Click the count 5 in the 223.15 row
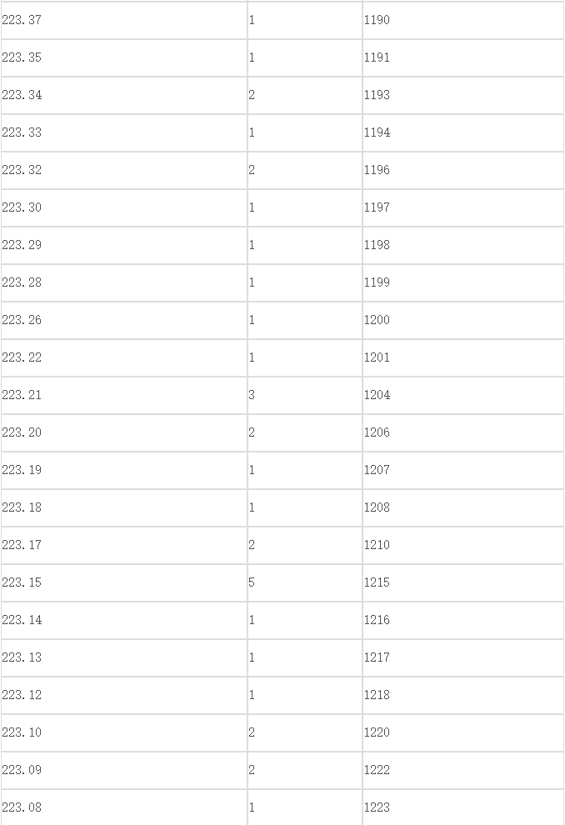The image size is (565, 825). point(305,582)
